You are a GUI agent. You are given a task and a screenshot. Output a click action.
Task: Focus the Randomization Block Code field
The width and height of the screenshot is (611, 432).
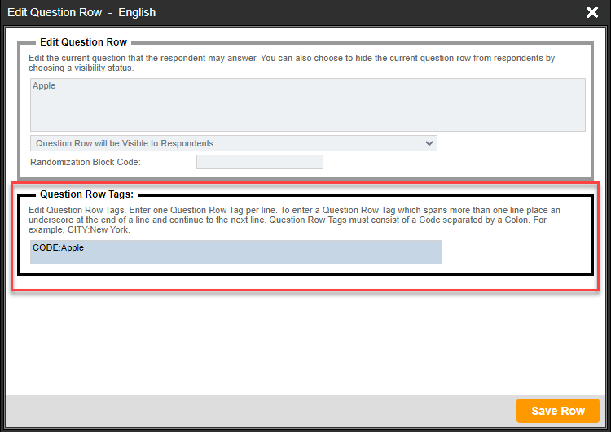coord(259,162)
